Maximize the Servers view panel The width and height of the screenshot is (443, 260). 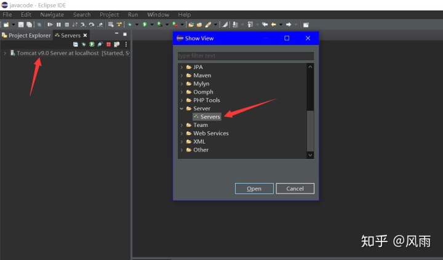[x=125, y=34]
